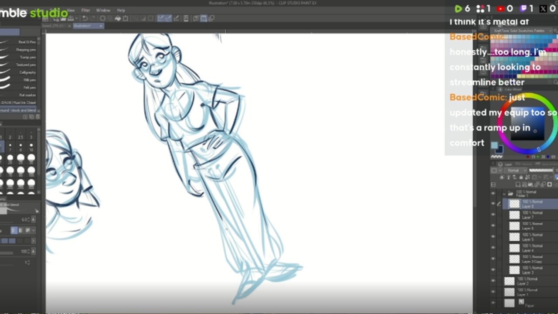Choose the brush size preset labeled 2.5
The height and width of the screenshot is (314, 558).
[20, 135]
